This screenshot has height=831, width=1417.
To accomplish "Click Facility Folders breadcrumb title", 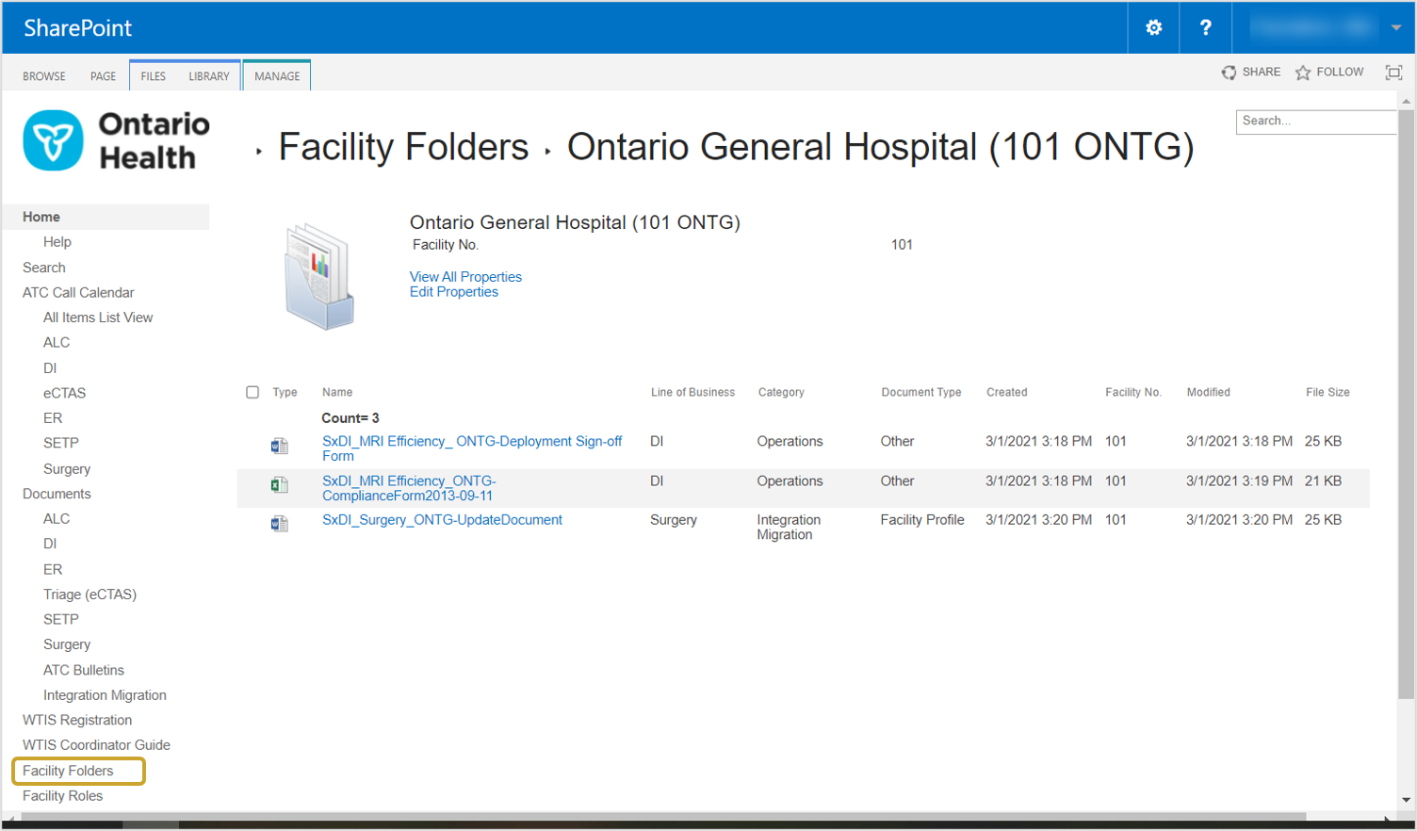I will 403,147.
